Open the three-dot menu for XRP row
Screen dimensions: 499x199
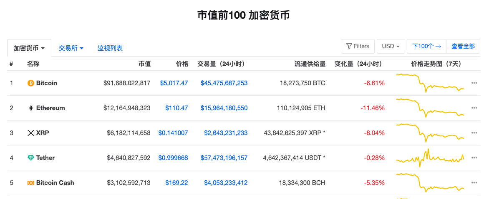click(x=474, y=133)
